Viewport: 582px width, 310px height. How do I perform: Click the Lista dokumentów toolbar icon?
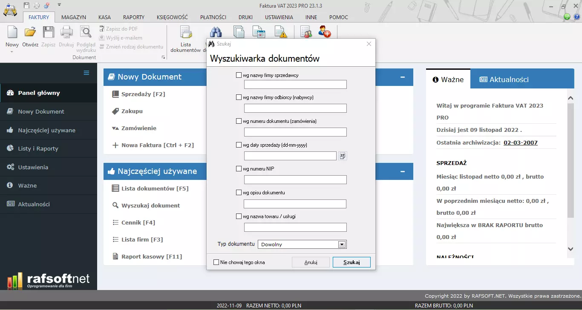[x=186, y=32]
